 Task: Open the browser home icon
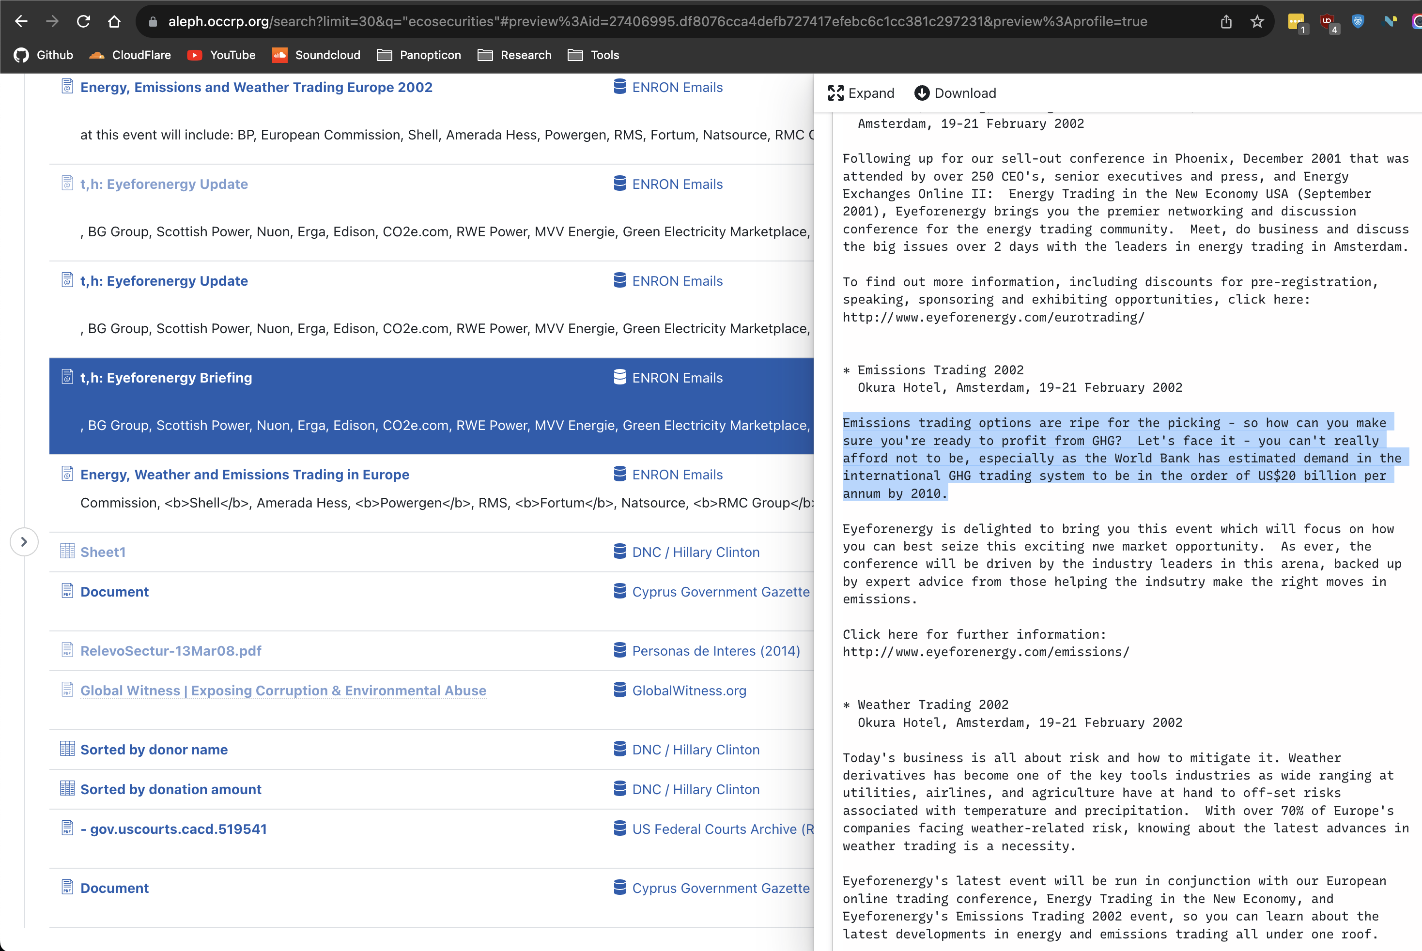[114, 22]
